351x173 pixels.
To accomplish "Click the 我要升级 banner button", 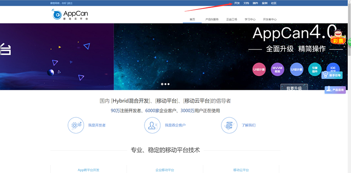I will [294, 87].
